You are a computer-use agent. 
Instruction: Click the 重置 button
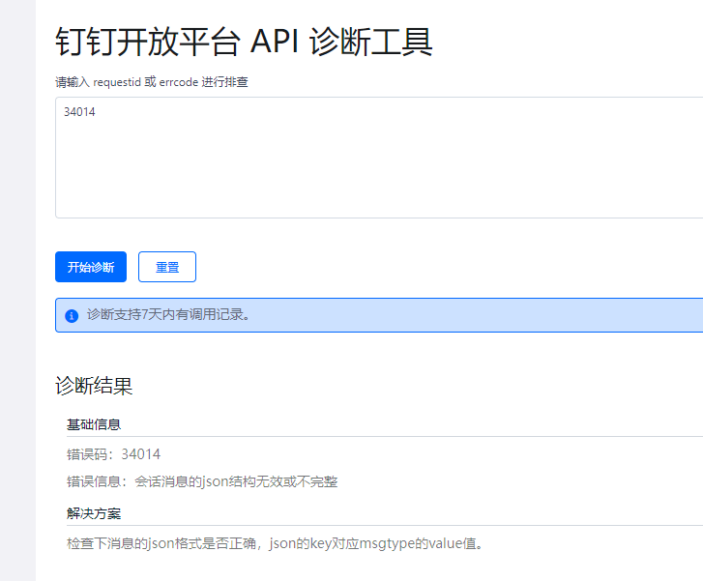click(x=166, y=267)
